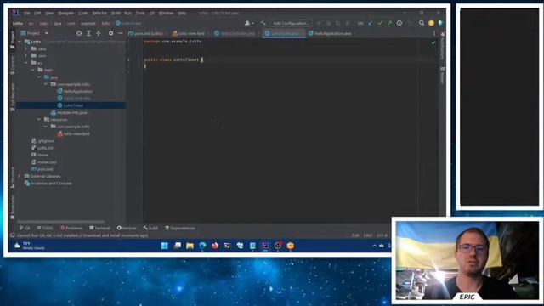544x306 pixels.
Task: Open the Problems tool window tab
Action: click(71, 228)
